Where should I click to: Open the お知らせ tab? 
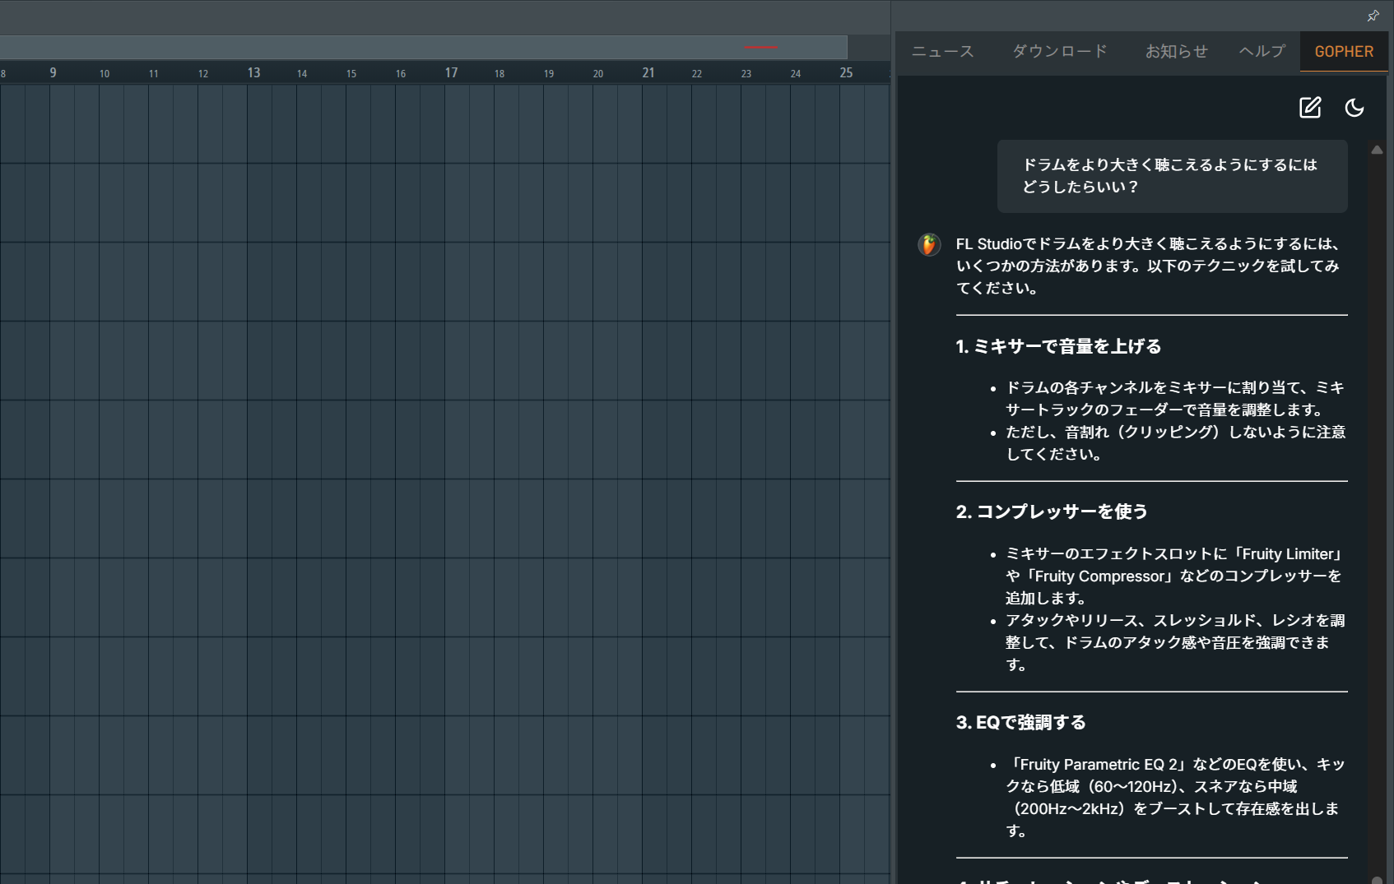pos(1177,52)
